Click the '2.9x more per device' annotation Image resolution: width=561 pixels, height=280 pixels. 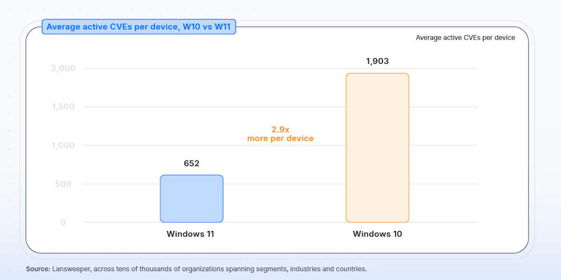280,134
